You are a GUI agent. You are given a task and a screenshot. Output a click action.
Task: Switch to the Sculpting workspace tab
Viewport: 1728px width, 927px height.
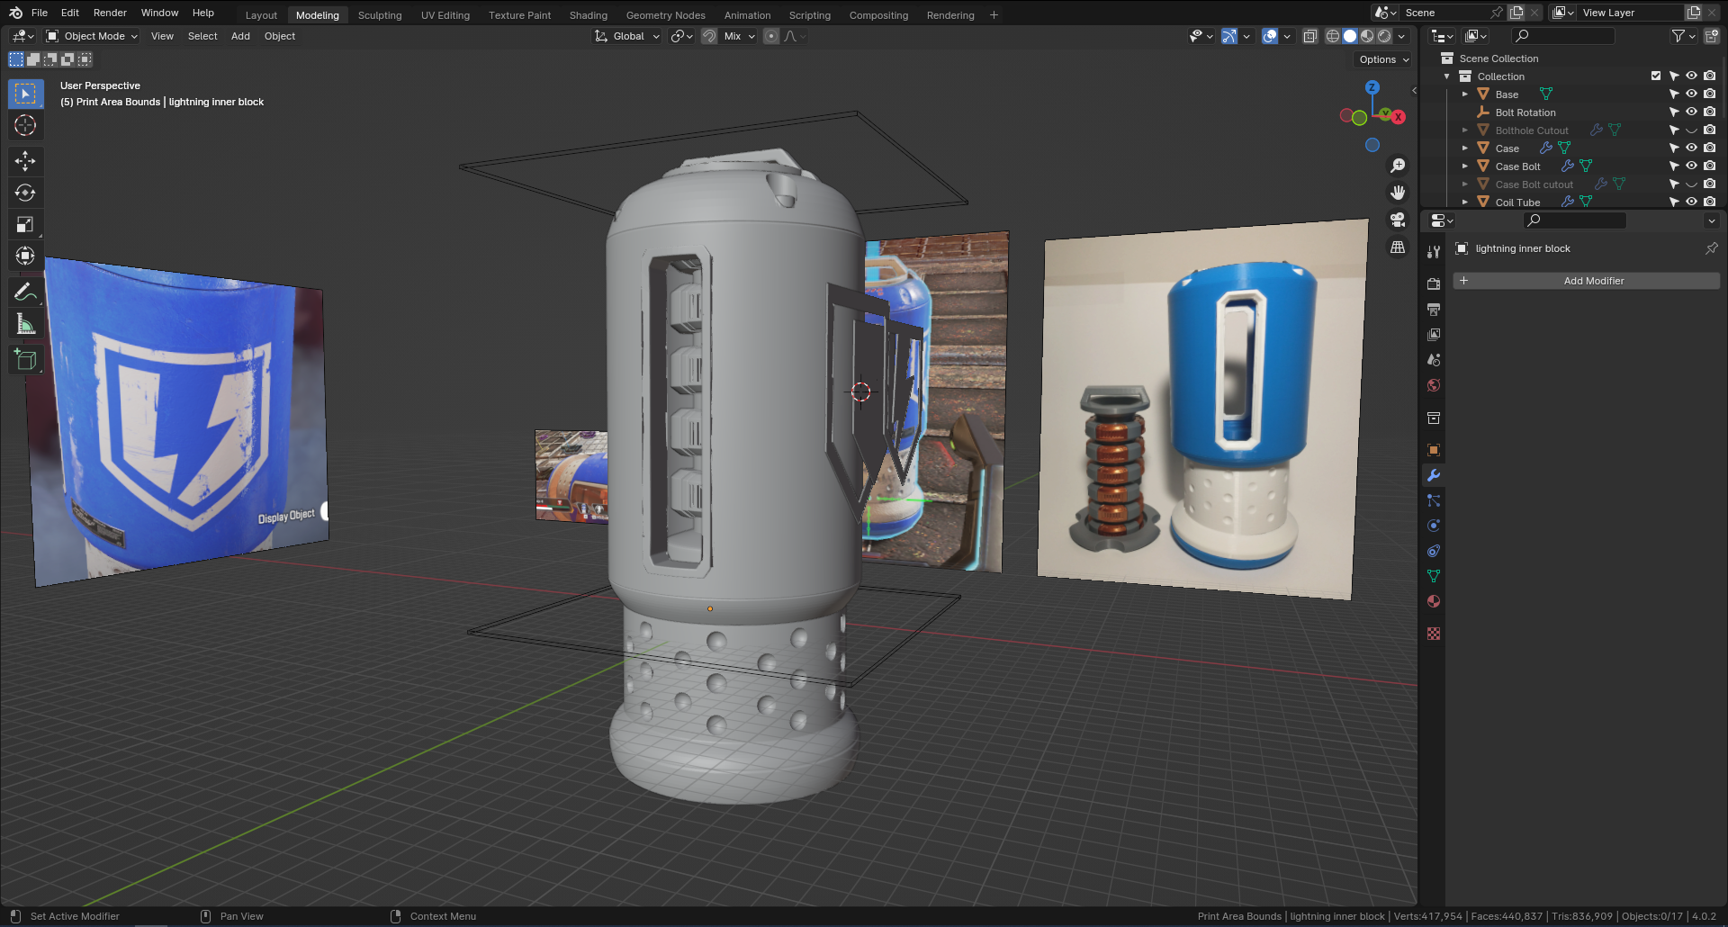click(380, 14)
